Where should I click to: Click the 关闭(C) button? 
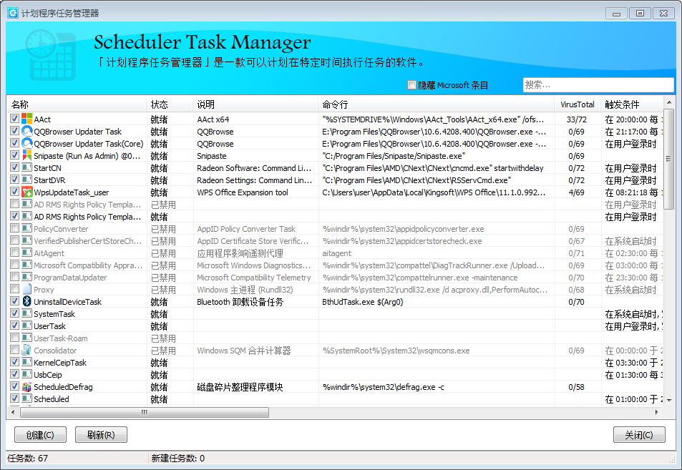pyautogui.click(x=638, y=435)
